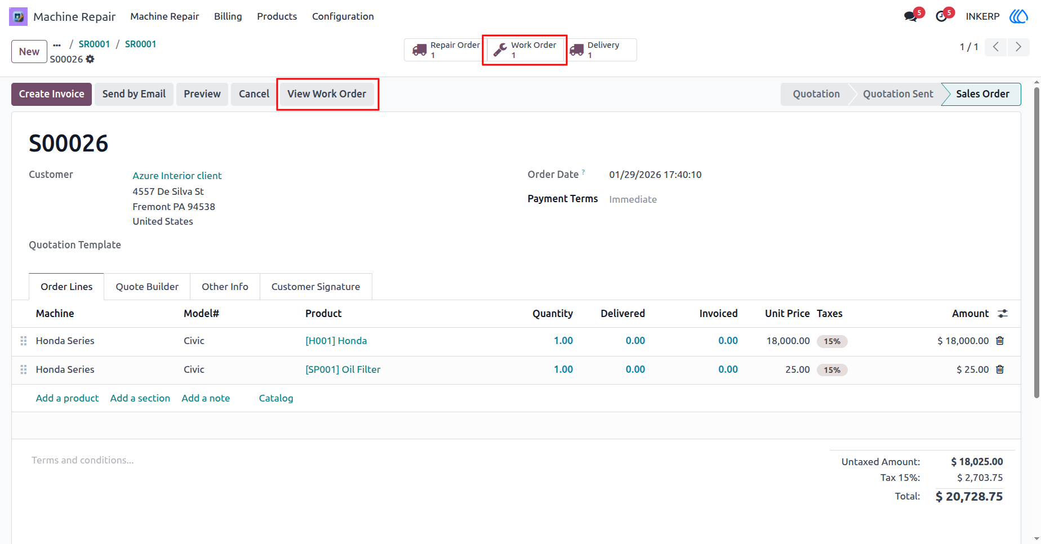
Task: Click Add a product link
Action: click(67, 398)
